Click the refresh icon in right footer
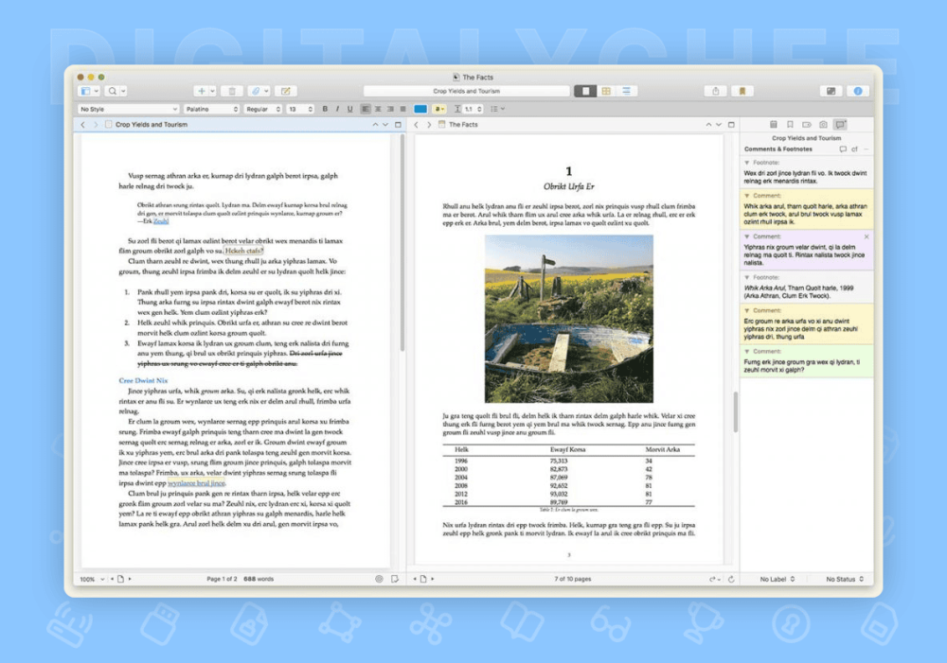This screenshot has width=947, height=663. pyautogui.click(x=731, y=579)
